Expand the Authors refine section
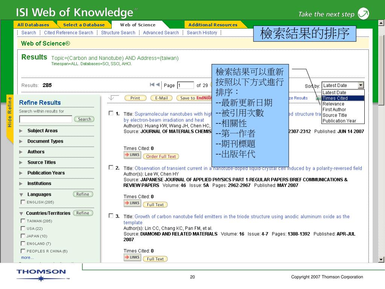The image size is (385, 289). coord(21,152)
